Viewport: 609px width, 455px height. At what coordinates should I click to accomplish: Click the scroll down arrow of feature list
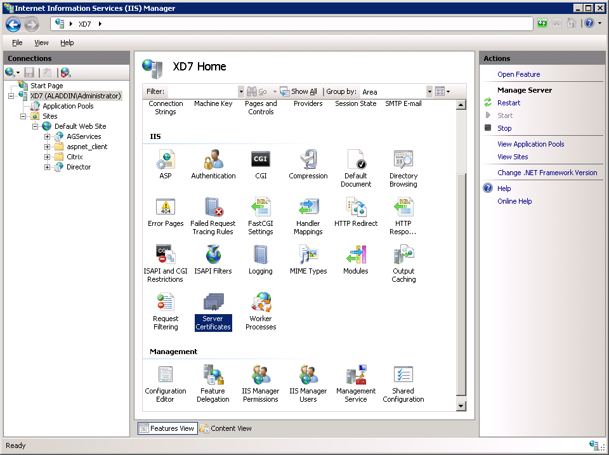click(461, 406)
